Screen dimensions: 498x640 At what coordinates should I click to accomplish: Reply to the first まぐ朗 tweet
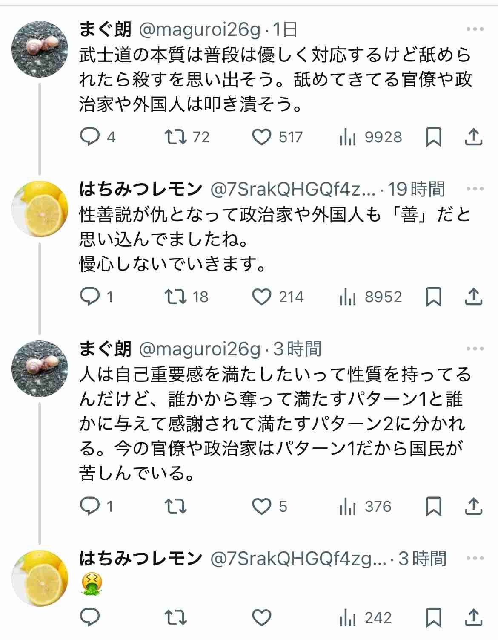click(90, 137)
